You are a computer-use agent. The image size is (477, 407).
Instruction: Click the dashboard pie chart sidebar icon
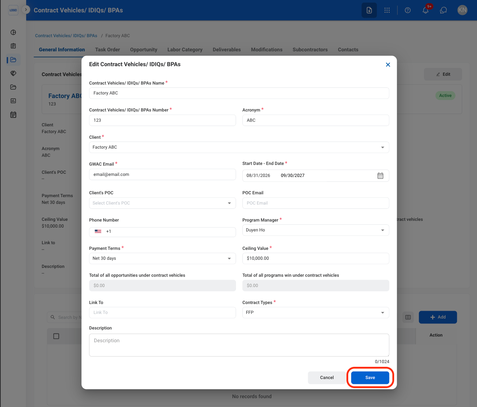click(x=13, y=32)
